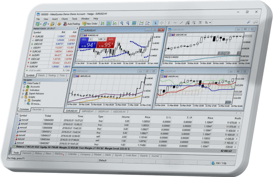This screenshot has height=177, width=273.
Task: Select the arrow cursor tool
Action: (155, 23)
